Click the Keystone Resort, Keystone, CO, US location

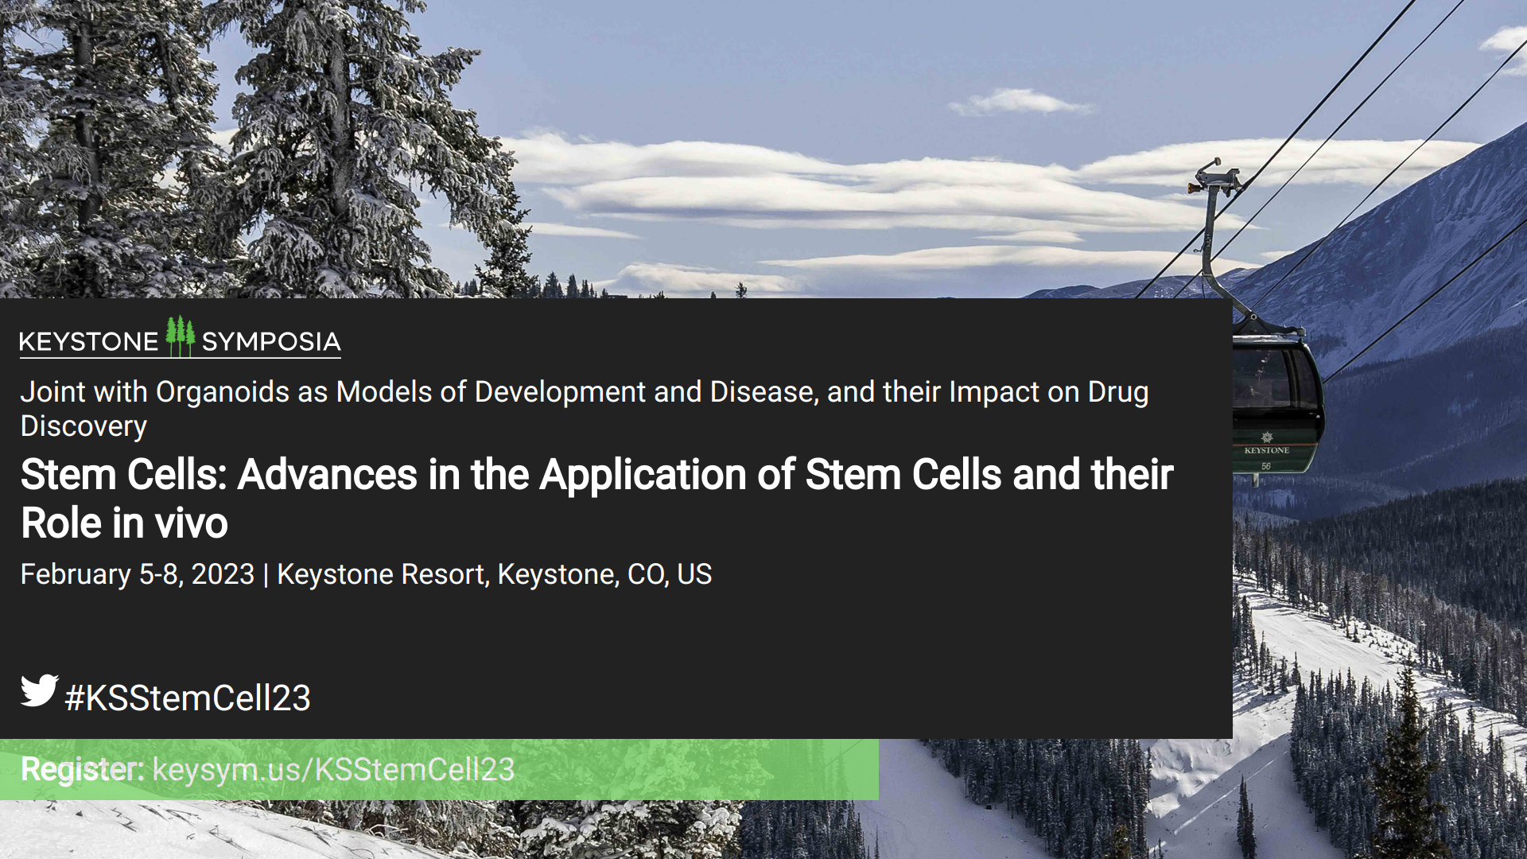point(494,574)
